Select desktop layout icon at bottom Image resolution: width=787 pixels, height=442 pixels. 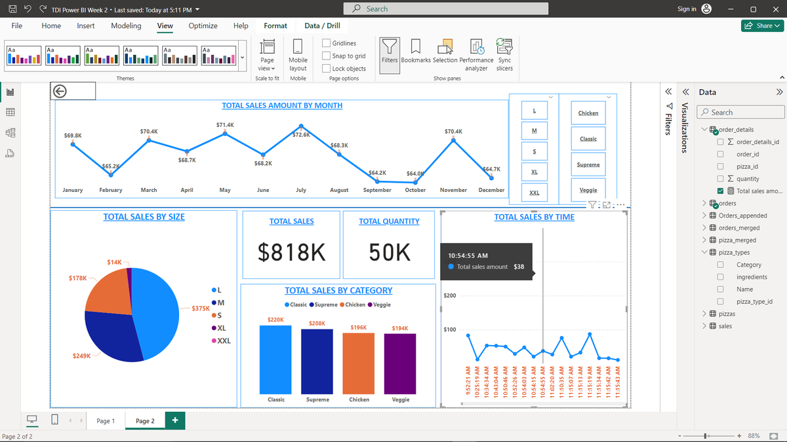click(x=31, y=420)
